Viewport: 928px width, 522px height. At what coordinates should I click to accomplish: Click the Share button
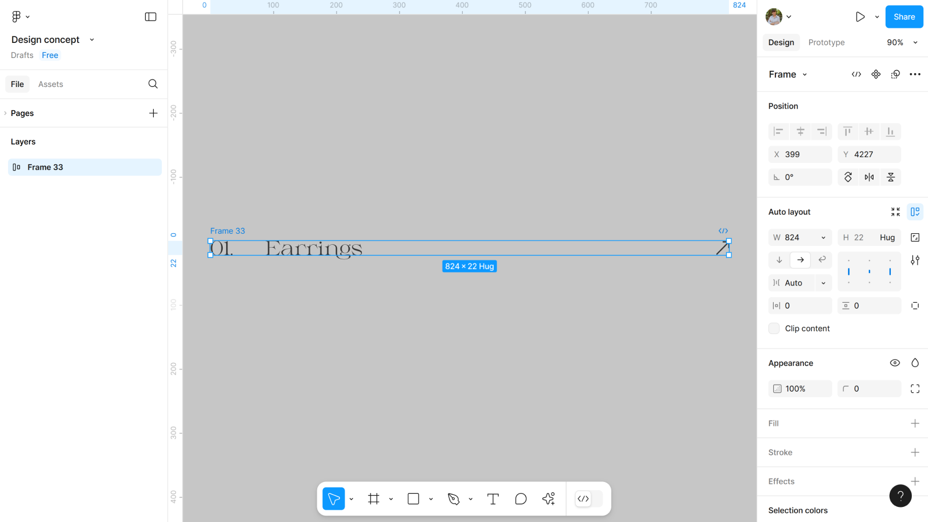pos(904,17)
